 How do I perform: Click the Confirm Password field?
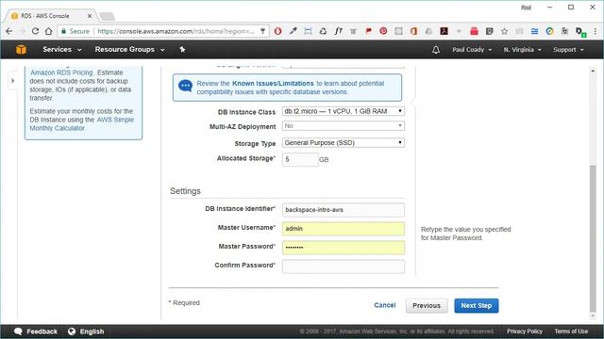344,266
